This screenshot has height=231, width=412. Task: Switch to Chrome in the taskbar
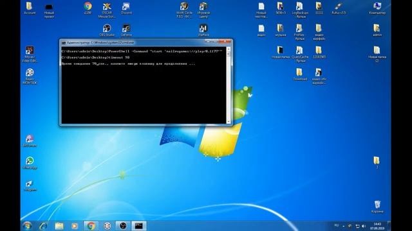click(91, 226)
